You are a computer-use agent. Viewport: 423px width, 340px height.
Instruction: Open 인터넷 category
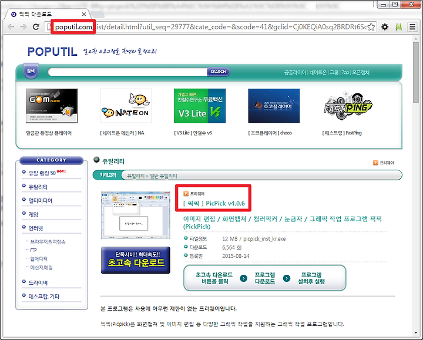36,228
